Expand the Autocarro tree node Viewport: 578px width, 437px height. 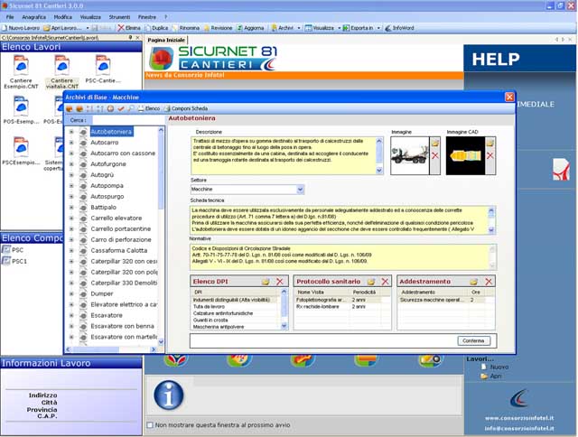point(71,143)
